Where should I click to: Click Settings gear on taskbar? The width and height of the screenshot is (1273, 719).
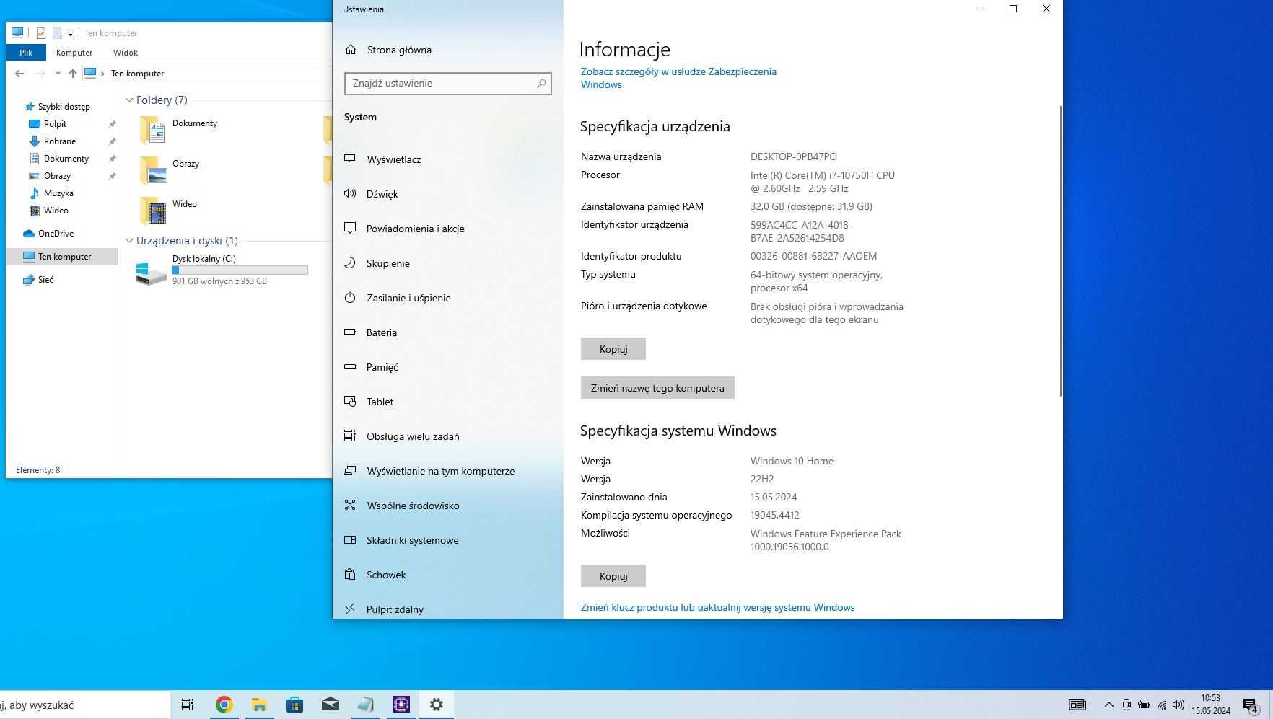(x=436, y=705)
